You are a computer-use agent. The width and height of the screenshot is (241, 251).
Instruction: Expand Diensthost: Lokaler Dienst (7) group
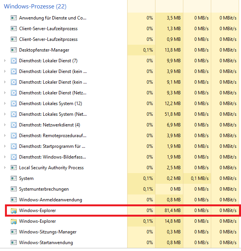(5, 61)
